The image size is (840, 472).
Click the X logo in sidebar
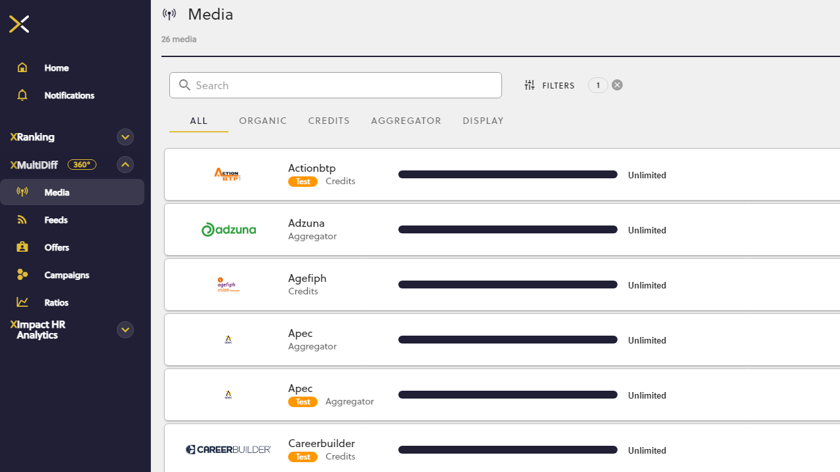[x=19, y=24]
